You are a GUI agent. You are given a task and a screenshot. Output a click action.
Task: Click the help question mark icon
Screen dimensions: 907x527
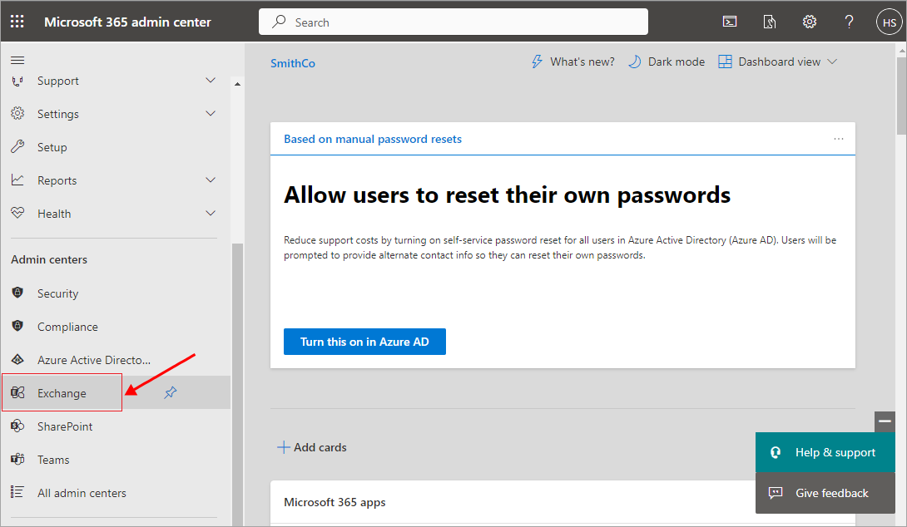[x=849, y=22]
